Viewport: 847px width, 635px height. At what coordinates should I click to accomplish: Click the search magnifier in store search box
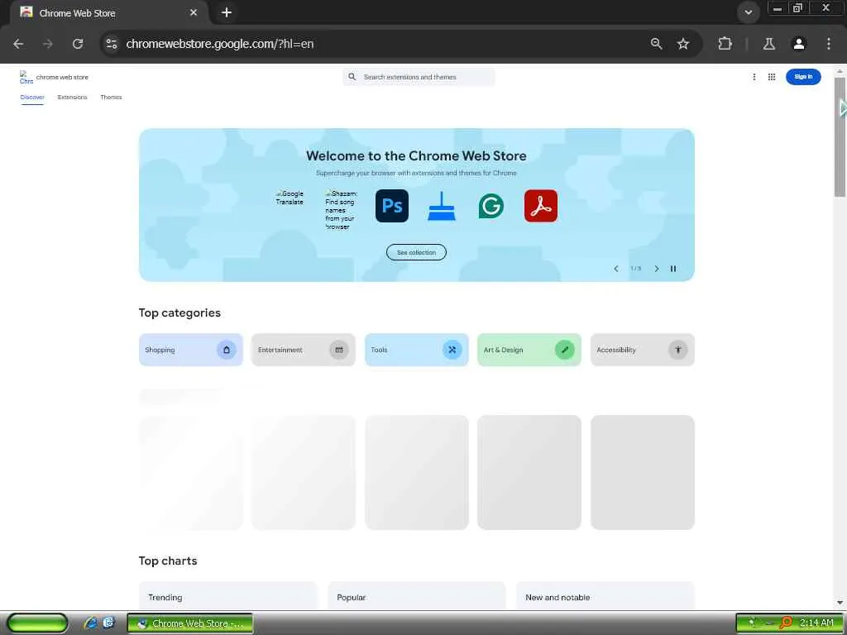pos(352,77)
